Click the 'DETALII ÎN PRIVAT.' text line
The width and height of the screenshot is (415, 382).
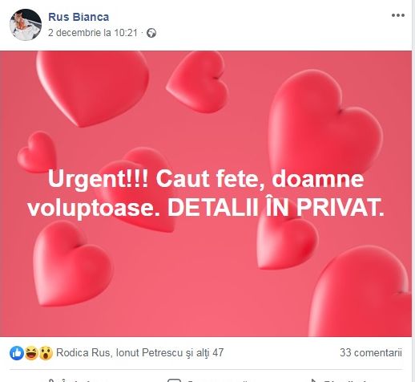tap(276, 208)
